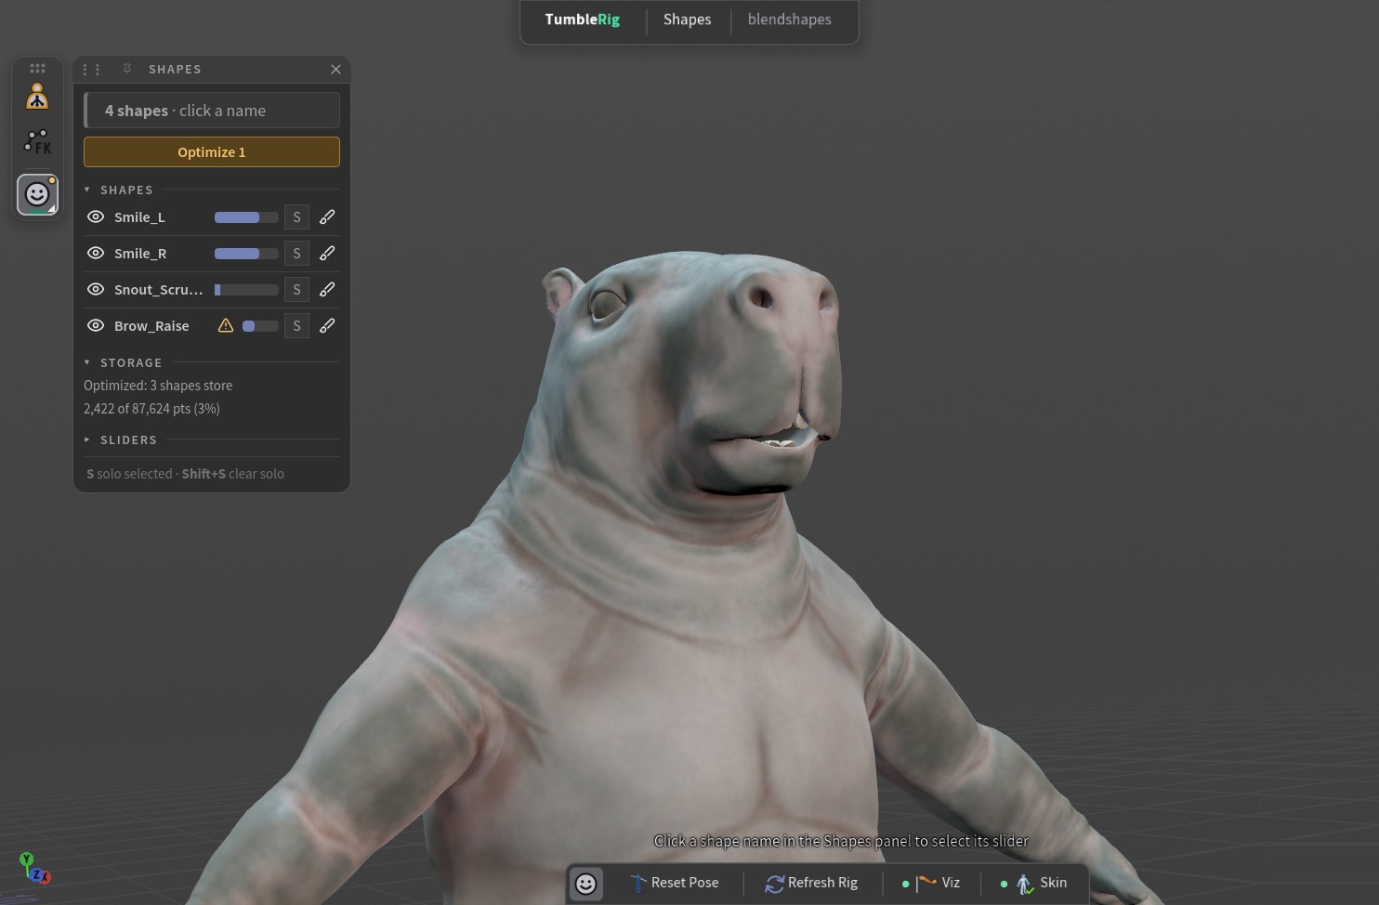Click Reset Pose in bottom toolbar

(x=675, y=883)
